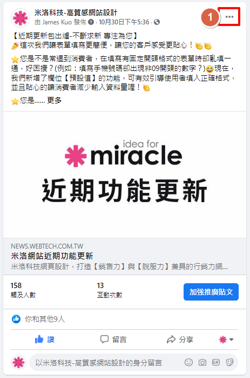
Task: Click the page profile avatar at post top
Action: coord(20,18)
